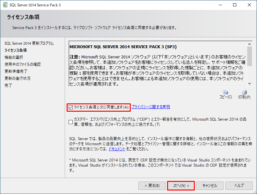The width and height of the screenshot is (257, 194).
Task: Select the '更新準備完了' step
Action: [16, 71]
